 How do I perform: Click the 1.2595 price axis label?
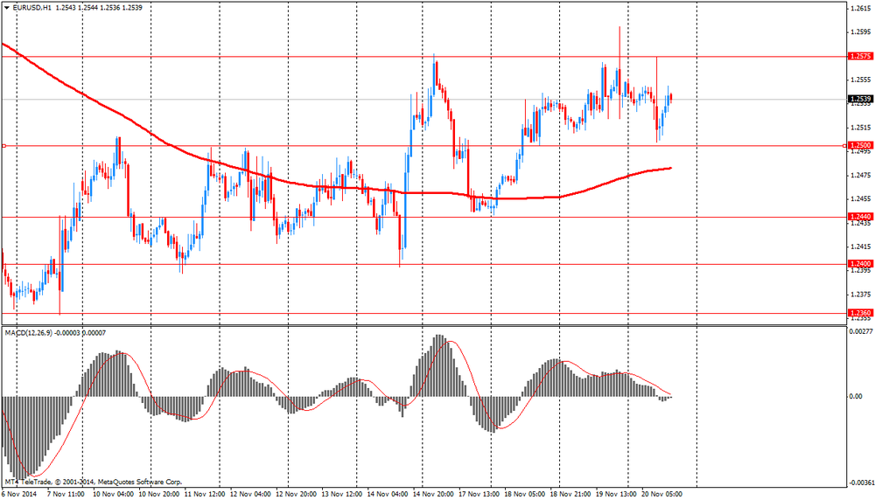tap(860, 32)
